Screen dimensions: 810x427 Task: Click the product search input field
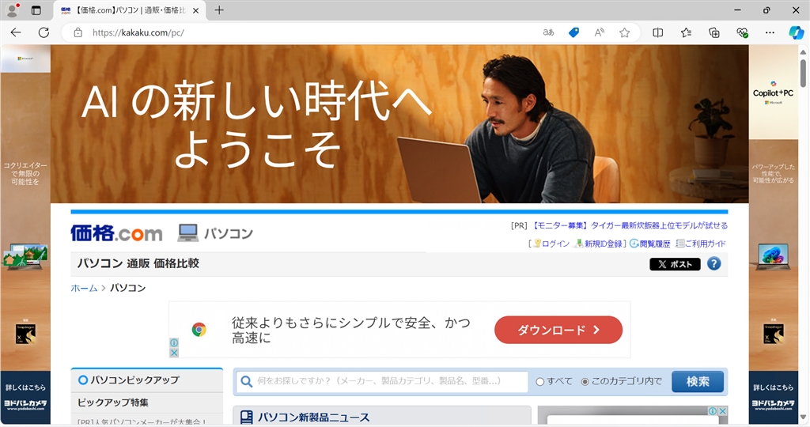(x=382, y=382)
